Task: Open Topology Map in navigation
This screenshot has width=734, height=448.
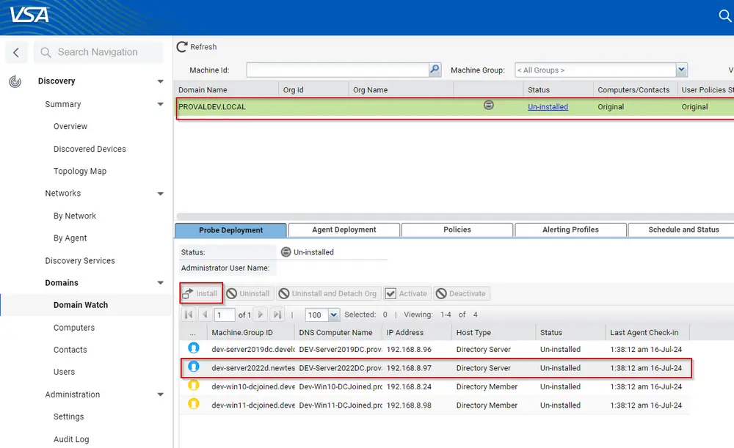Action: (79, 171)
